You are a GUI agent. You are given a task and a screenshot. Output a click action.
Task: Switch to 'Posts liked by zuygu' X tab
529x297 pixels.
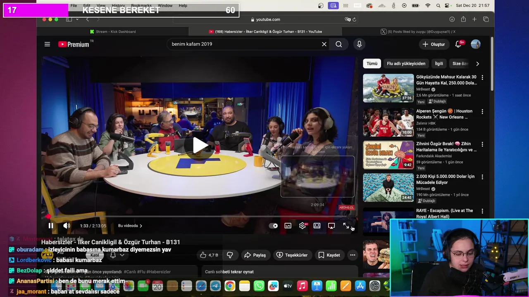coord(418,31)
